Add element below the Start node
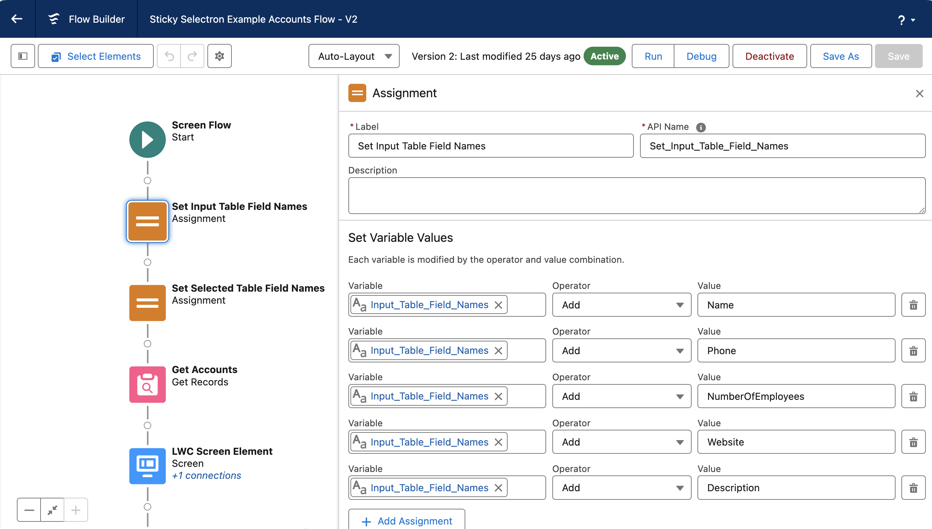932x529 pixels. [x=147, y=181]
